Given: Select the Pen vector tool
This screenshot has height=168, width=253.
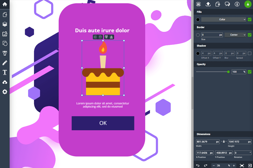Looking at the screenshot, I should click(x=5, y=53).
